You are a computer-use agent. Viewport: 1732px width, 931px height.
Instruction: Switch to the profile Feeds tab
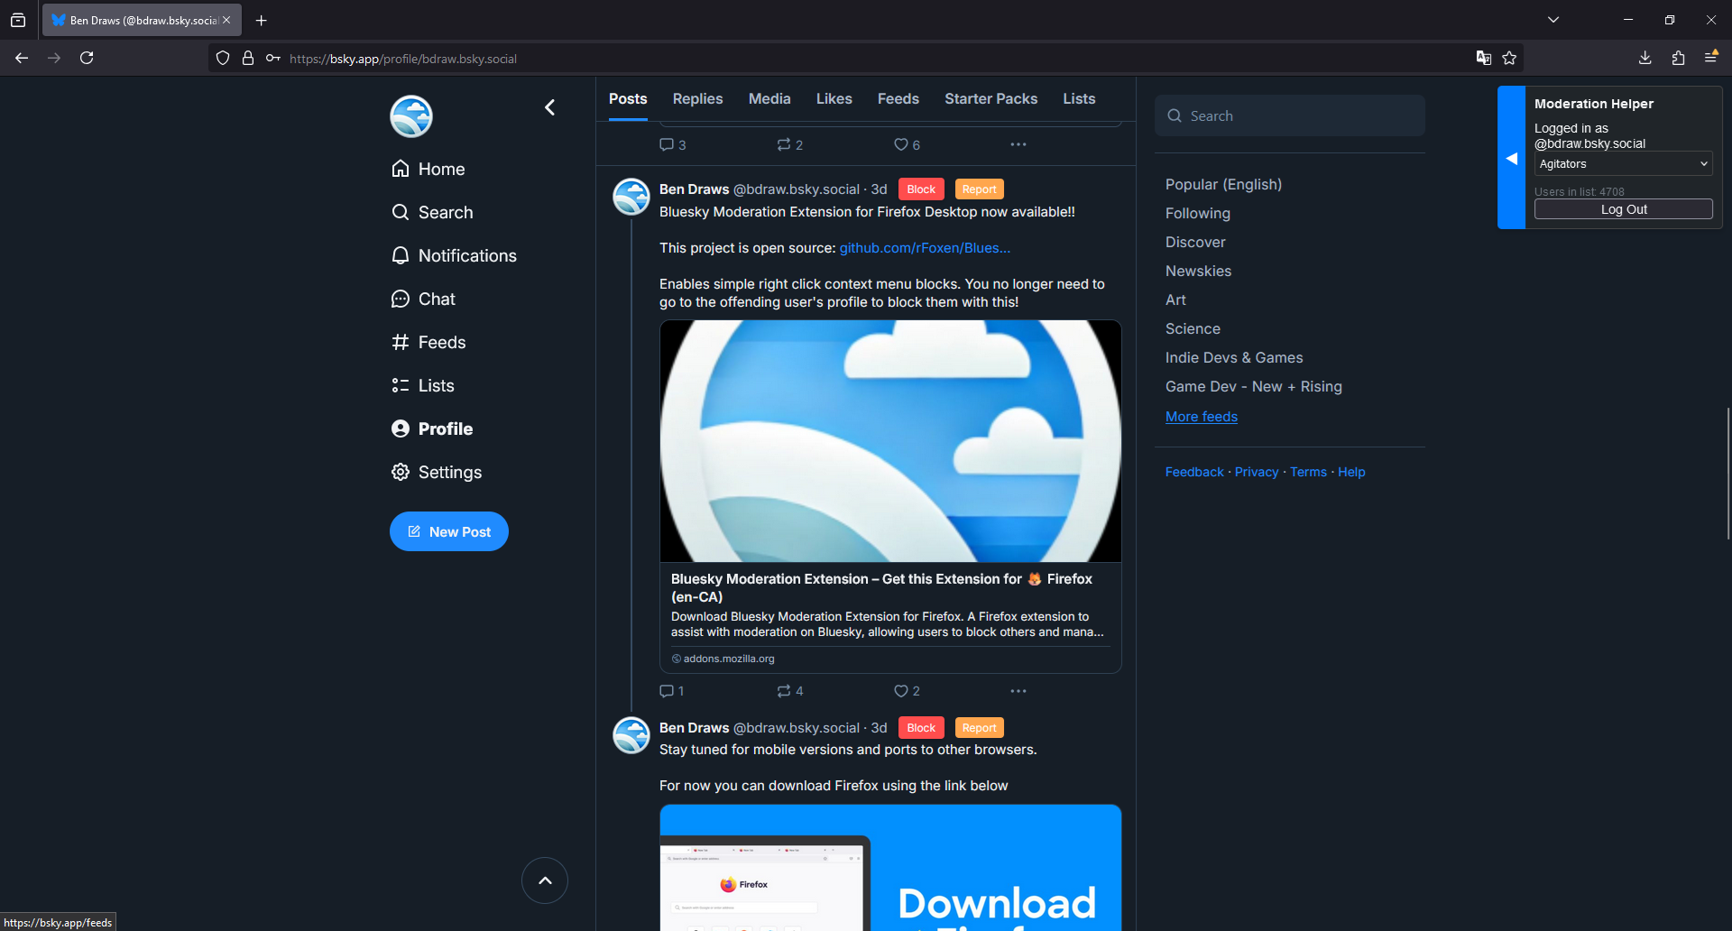898,99
